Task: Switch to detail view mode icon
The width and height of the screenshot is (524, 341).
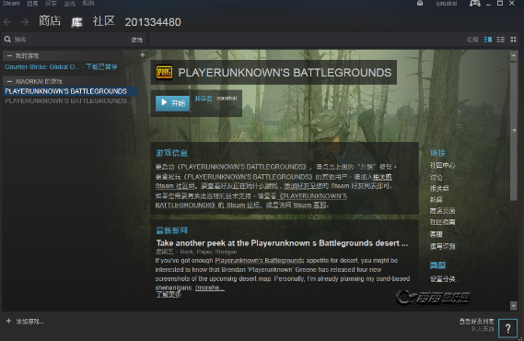Action: coord(488,40)
